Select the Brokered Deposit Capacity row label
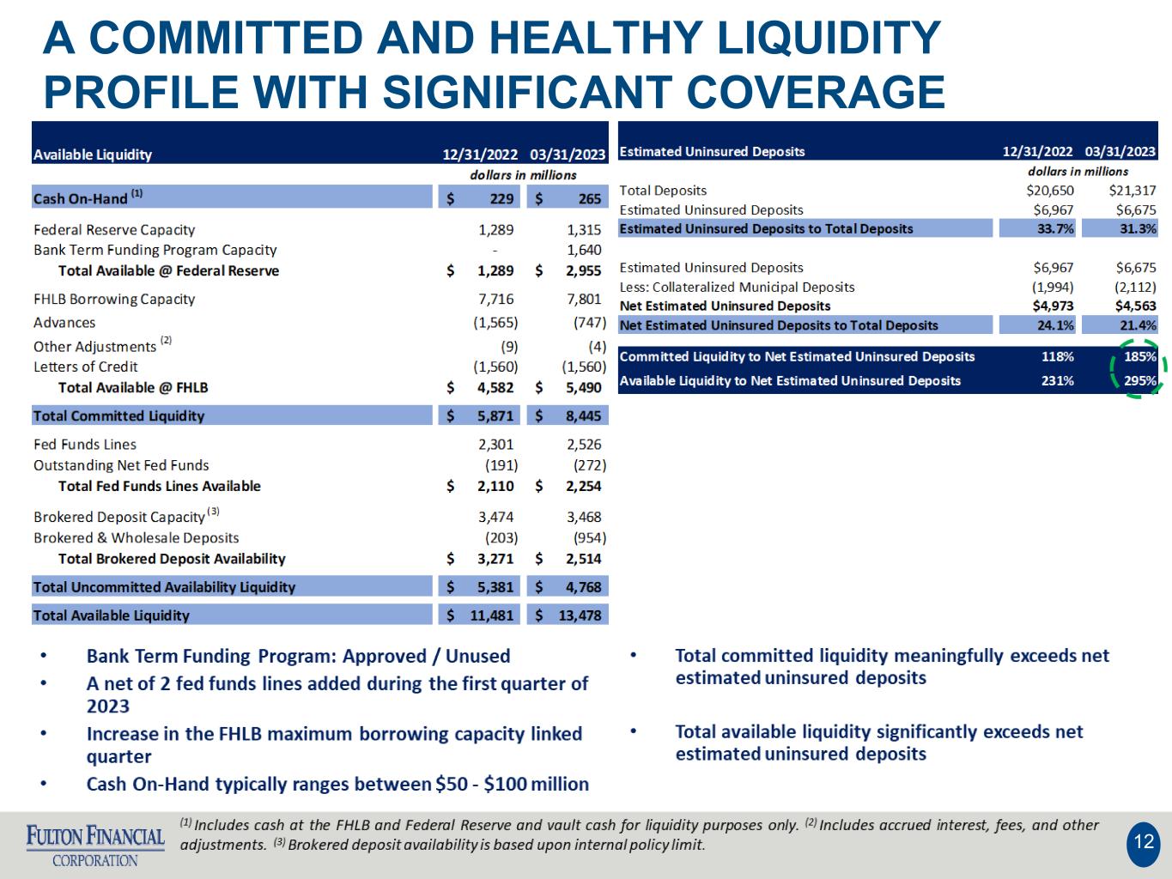Screen dimensions: 1172x879 (x=127, y=517)
